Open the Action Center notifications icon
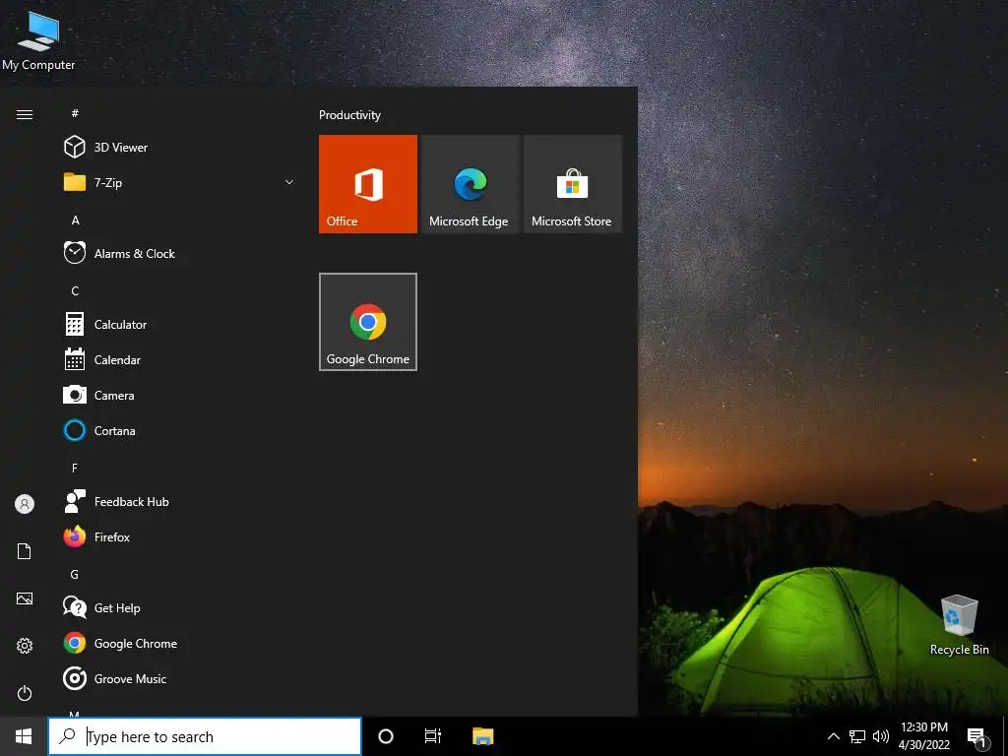 pyautogui.click(x=977, y=737)
